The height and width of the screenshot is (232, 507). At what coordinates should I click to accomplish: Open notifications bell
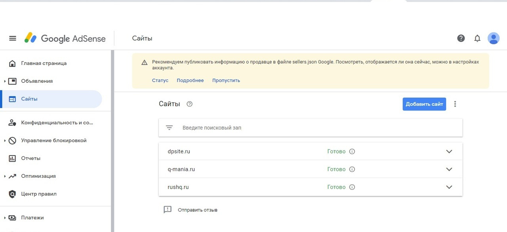[477, 38]
